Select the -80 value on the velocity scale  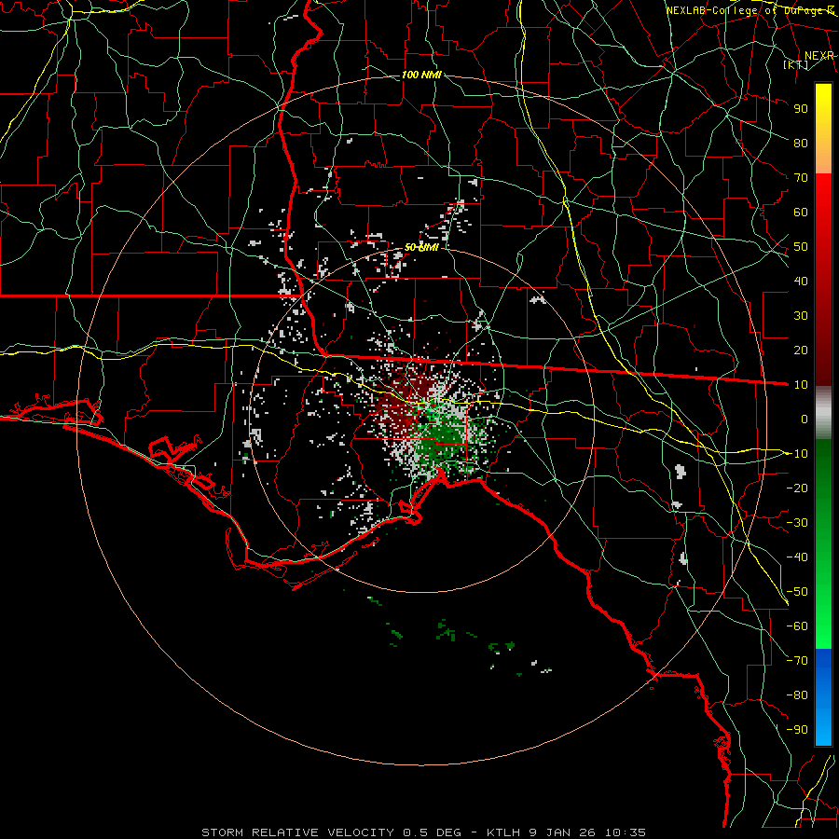(x=797, y=695)
